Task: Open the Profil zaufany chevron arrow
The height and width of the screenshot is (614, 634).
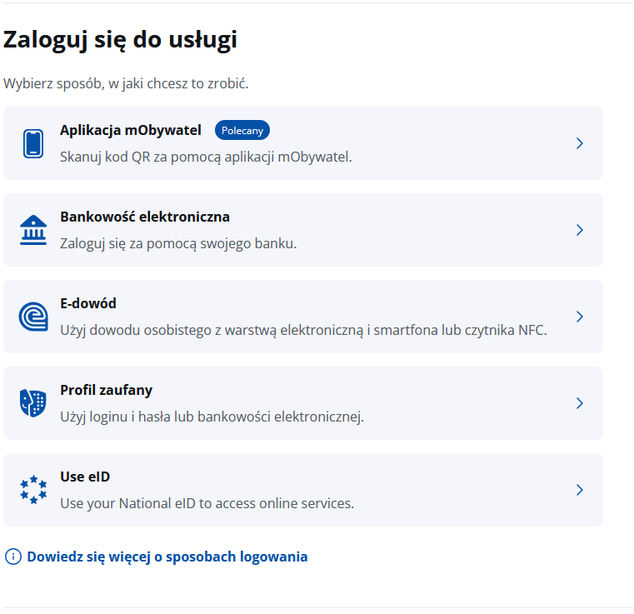Action: (580, 403)
